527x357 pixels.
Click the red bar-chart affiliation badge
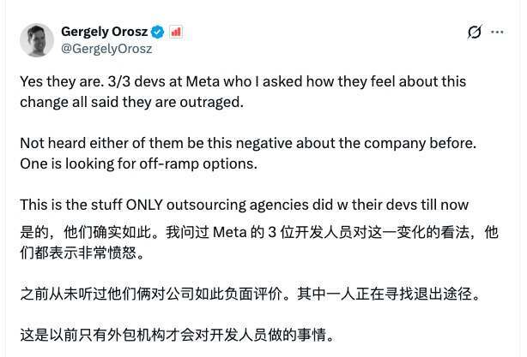(x=175, y=33)
